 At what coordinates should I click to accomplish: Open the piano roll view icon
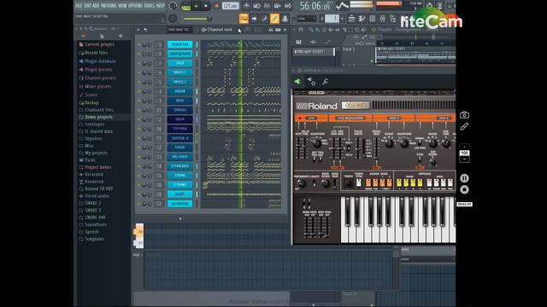(x=362, y=19)
